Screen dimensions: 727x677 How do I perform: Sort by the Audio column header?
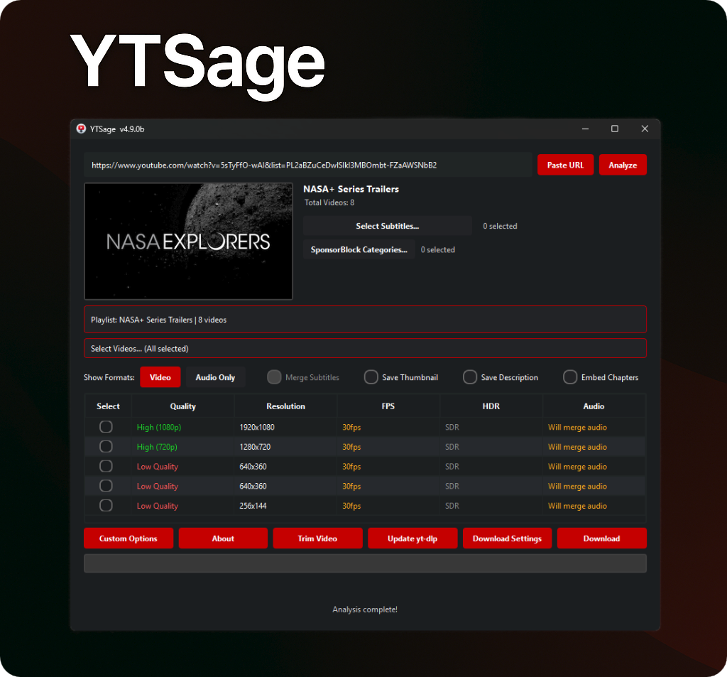pyautogui.click(x=594, y=406)
